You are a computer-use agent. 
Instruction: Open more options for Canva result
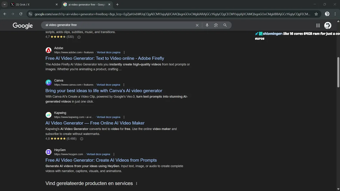(x=124, y=85)
